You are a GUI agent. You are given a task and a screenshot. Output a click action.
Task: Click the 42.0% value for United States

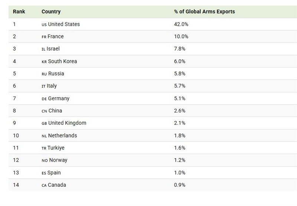[181, 24]
